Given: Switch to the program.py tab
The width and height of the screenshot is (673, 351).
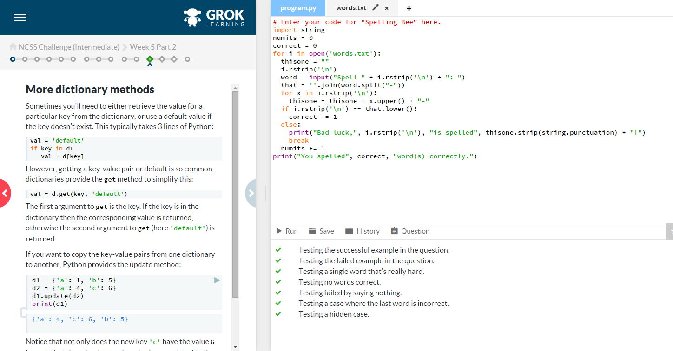Looking at the screenshot, I should point(298,8).
